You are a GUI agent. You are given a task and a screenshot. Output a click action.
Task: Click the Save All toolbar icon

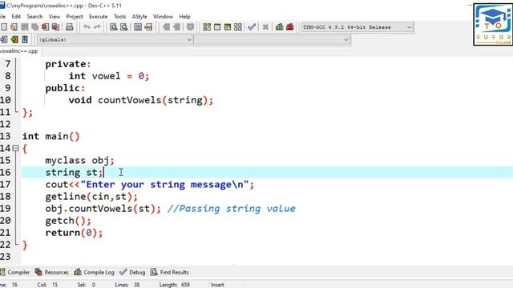coord(34,27)
